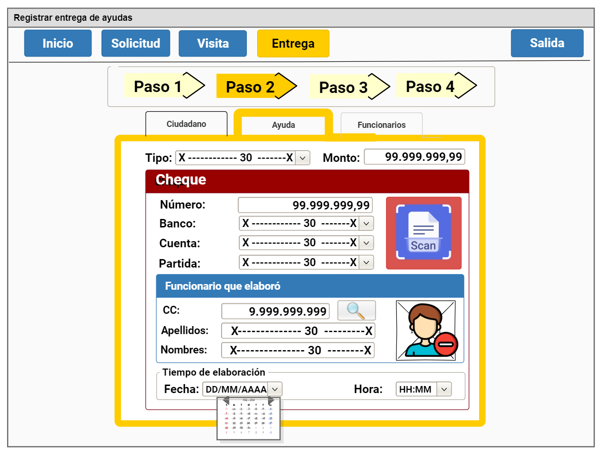This screenshot has height=453, width=604.
Task: Click the Scan document icon
Action: coord(423,233)
